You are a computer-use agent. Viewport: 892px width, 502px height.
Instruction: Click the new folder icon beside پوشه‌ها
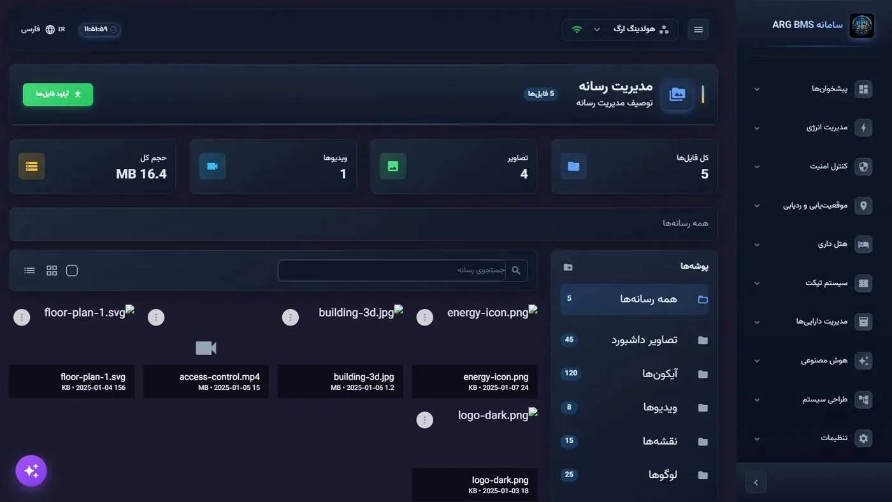(568, 267)
